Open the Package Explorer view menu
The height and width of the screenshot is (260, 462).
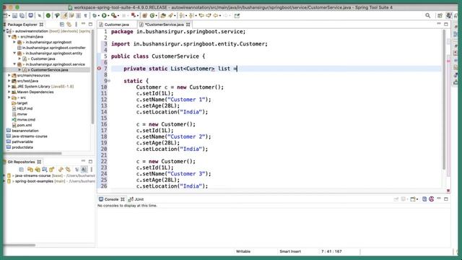point(77,25)
